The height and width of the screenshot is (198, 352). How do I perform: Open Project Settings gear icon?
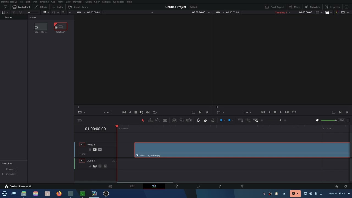click(346, 186)
